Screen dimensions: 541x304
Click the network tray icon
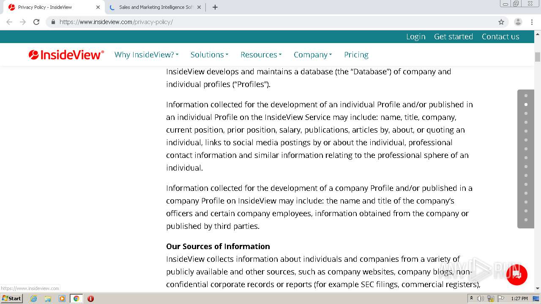(x=491, y=299)
